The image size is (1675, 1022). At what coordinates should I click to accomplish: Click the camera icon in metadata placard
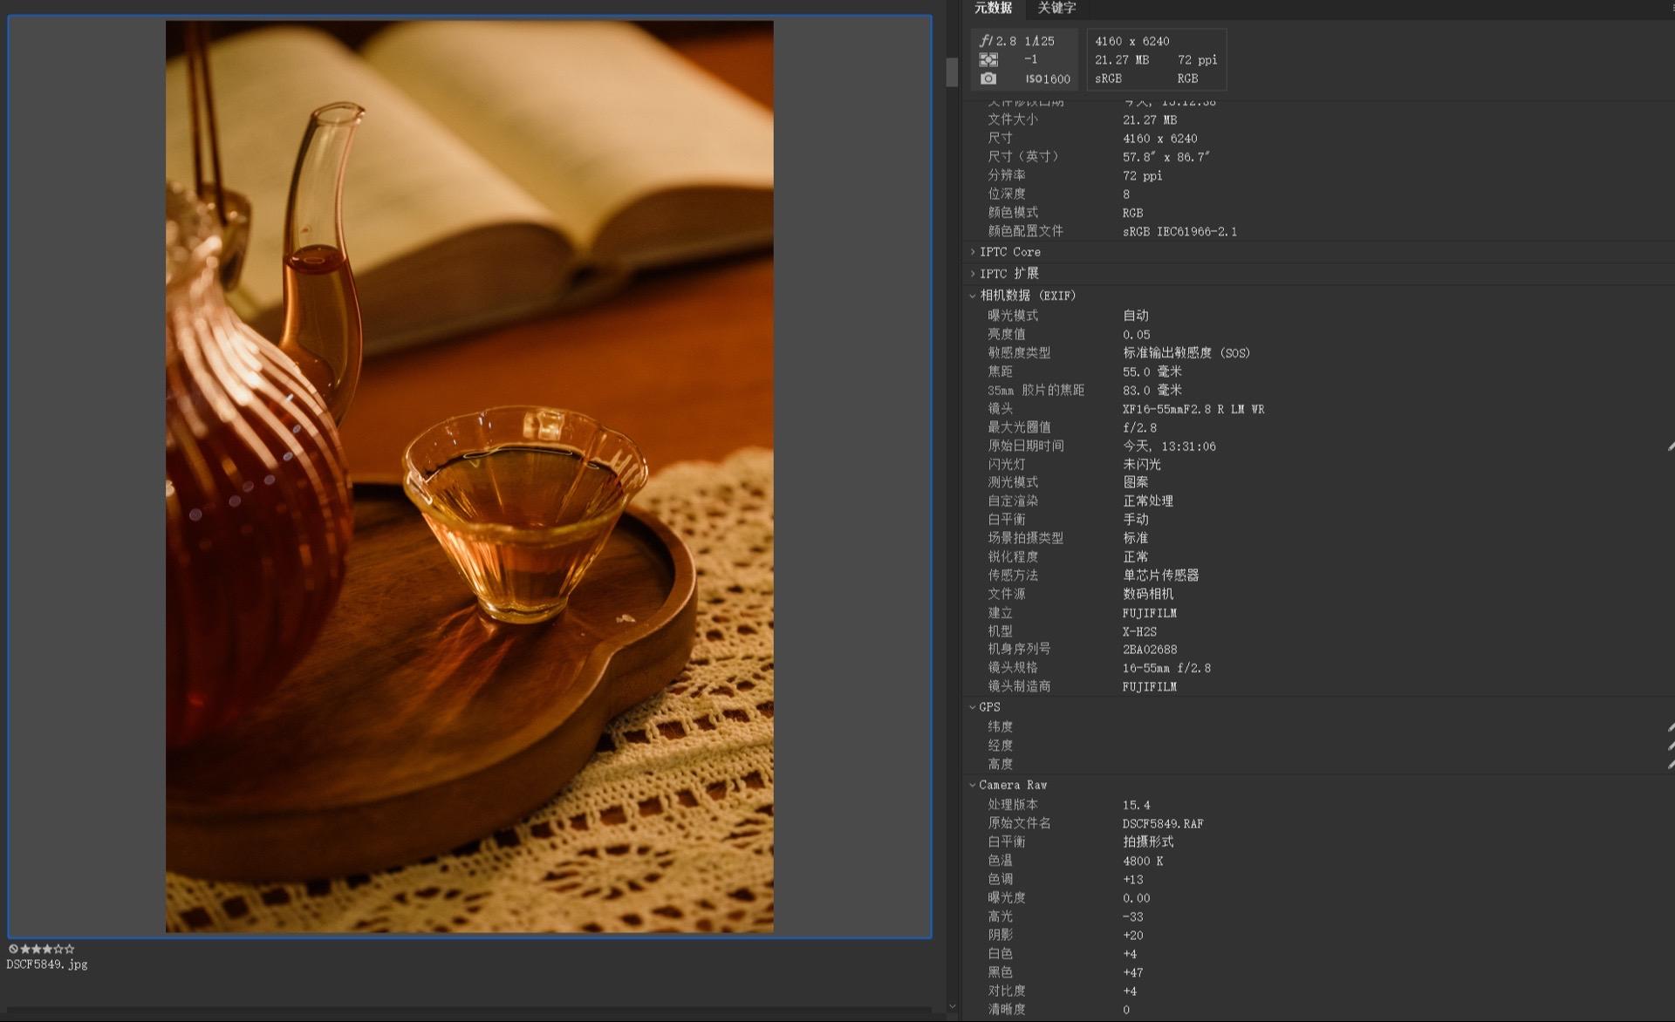click(988, 78)
